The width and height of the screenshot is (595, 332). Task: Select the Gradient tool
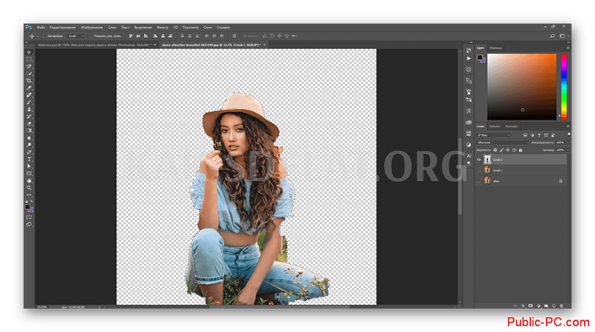point(29,131)
